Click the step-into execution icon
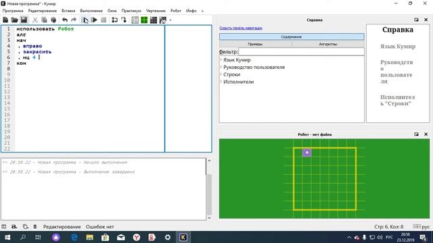This screenshot has width=433, height=243. [x=124, y=20]
